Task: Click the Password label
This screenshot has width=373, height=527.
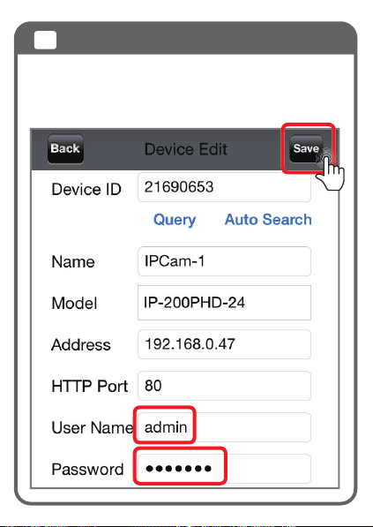Action: pos(87,470)
